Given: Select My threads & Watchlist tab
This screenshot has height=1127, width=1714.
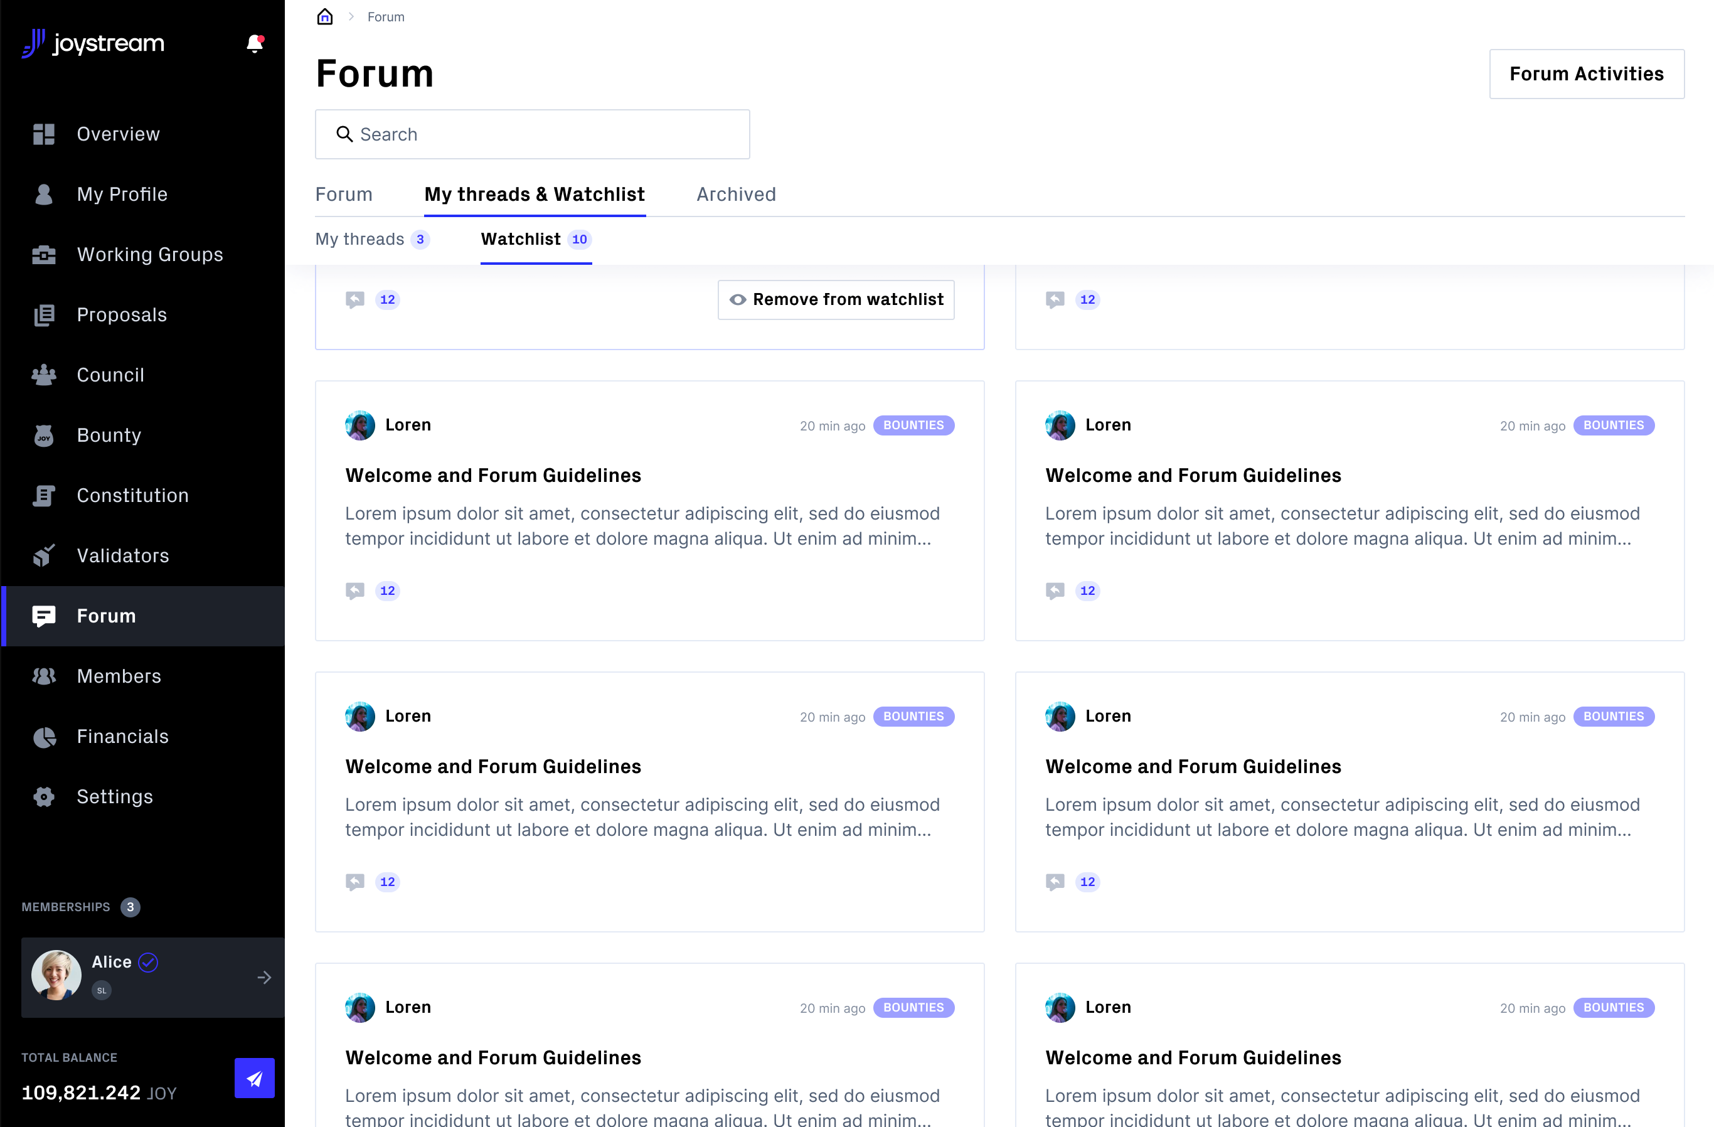Looking at the screenshot, I should click(x=535, y=195).
